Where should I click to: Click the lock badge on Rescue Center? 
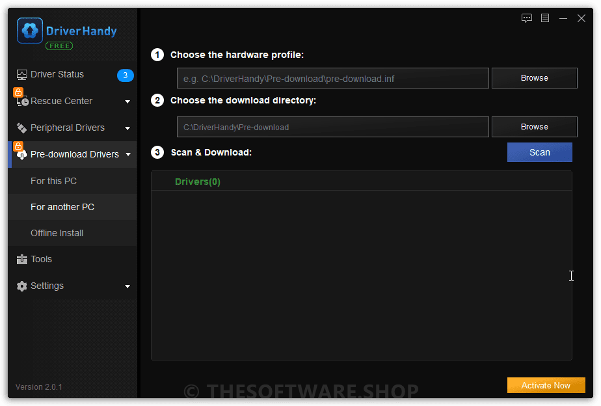18,92
